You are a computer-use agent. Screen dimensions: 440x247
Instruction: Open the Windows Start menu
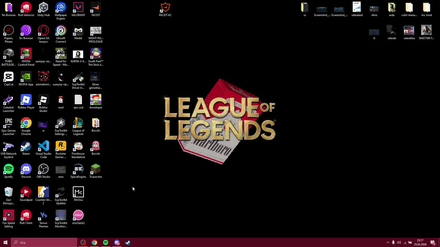[x=5, y=243]
